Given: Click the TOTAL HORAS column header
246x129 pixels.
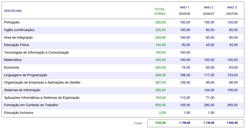Looking at the screenshot, I should (160, 11).
